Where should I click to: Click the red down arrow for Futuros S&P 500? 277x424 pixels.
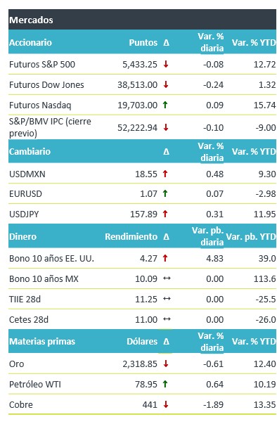[166, 65]
